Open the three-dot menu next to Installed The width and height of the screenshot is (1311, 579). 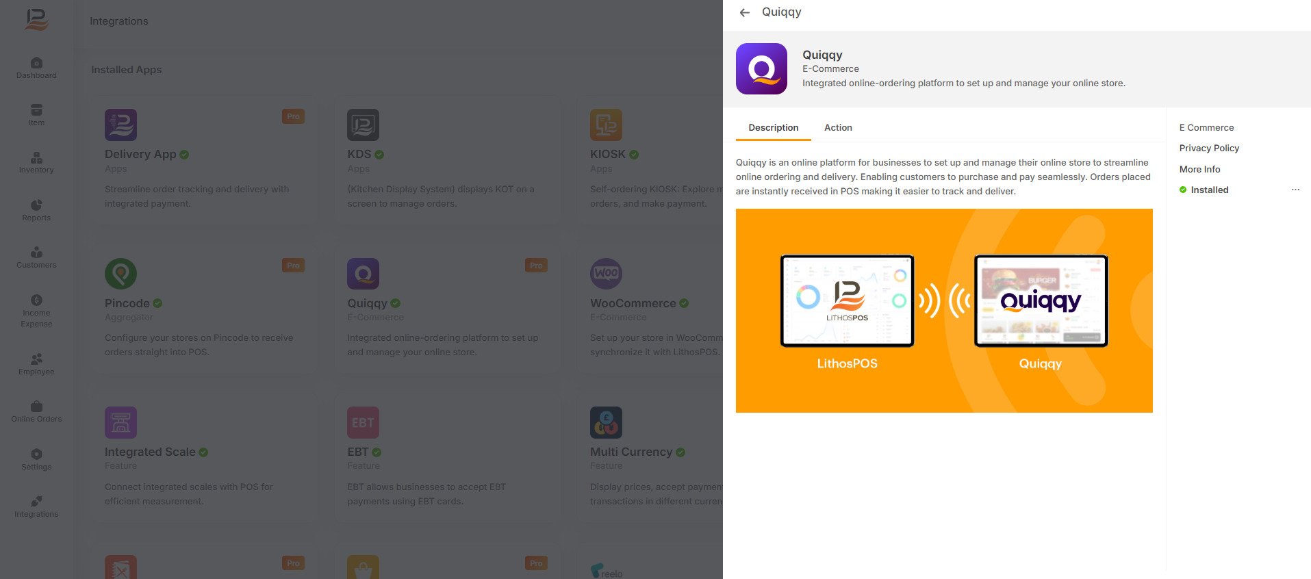1295,190
